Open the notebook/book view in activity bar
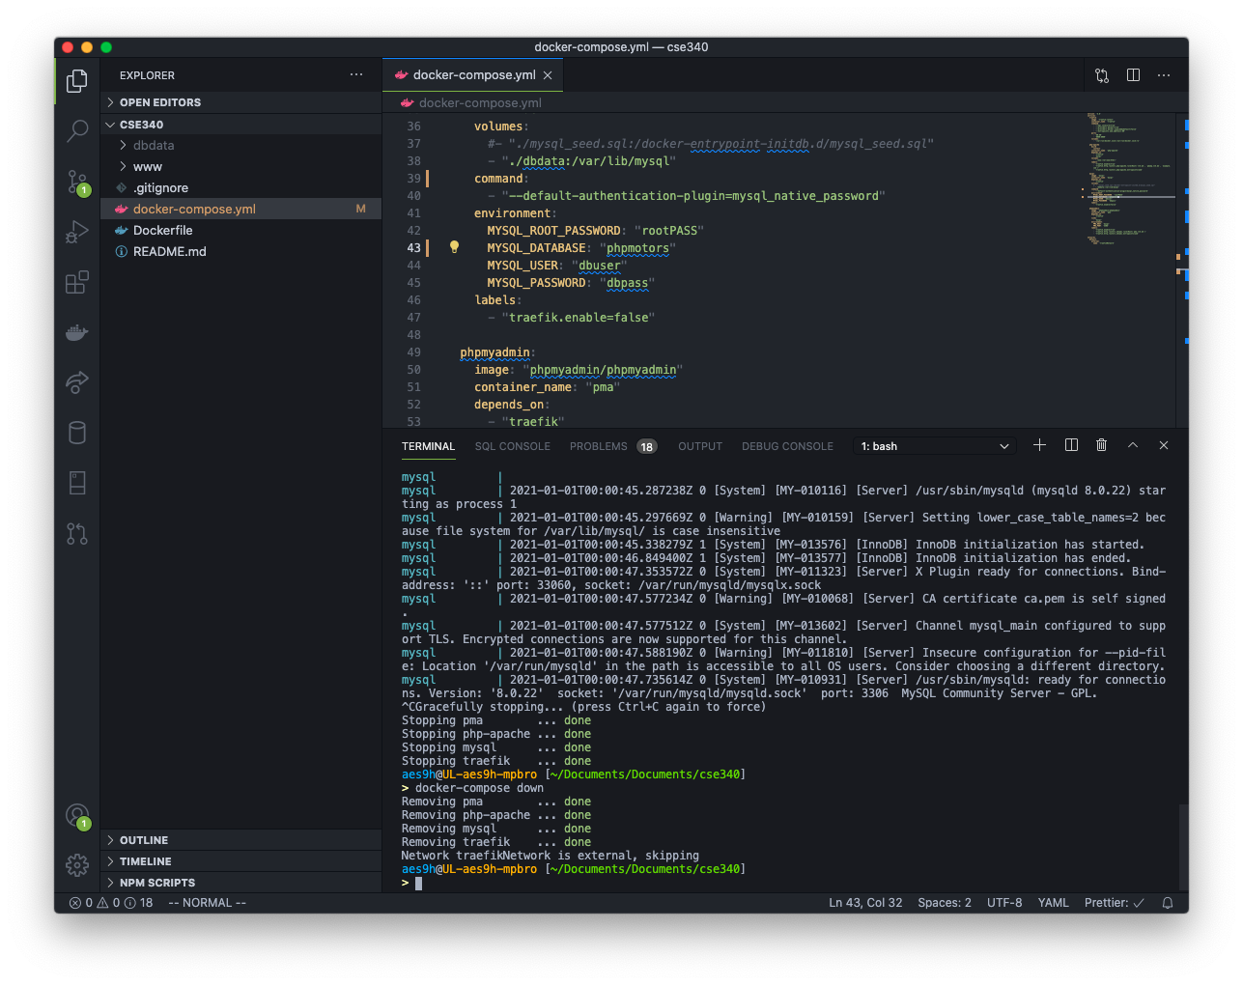 click(x=77, y=483)
